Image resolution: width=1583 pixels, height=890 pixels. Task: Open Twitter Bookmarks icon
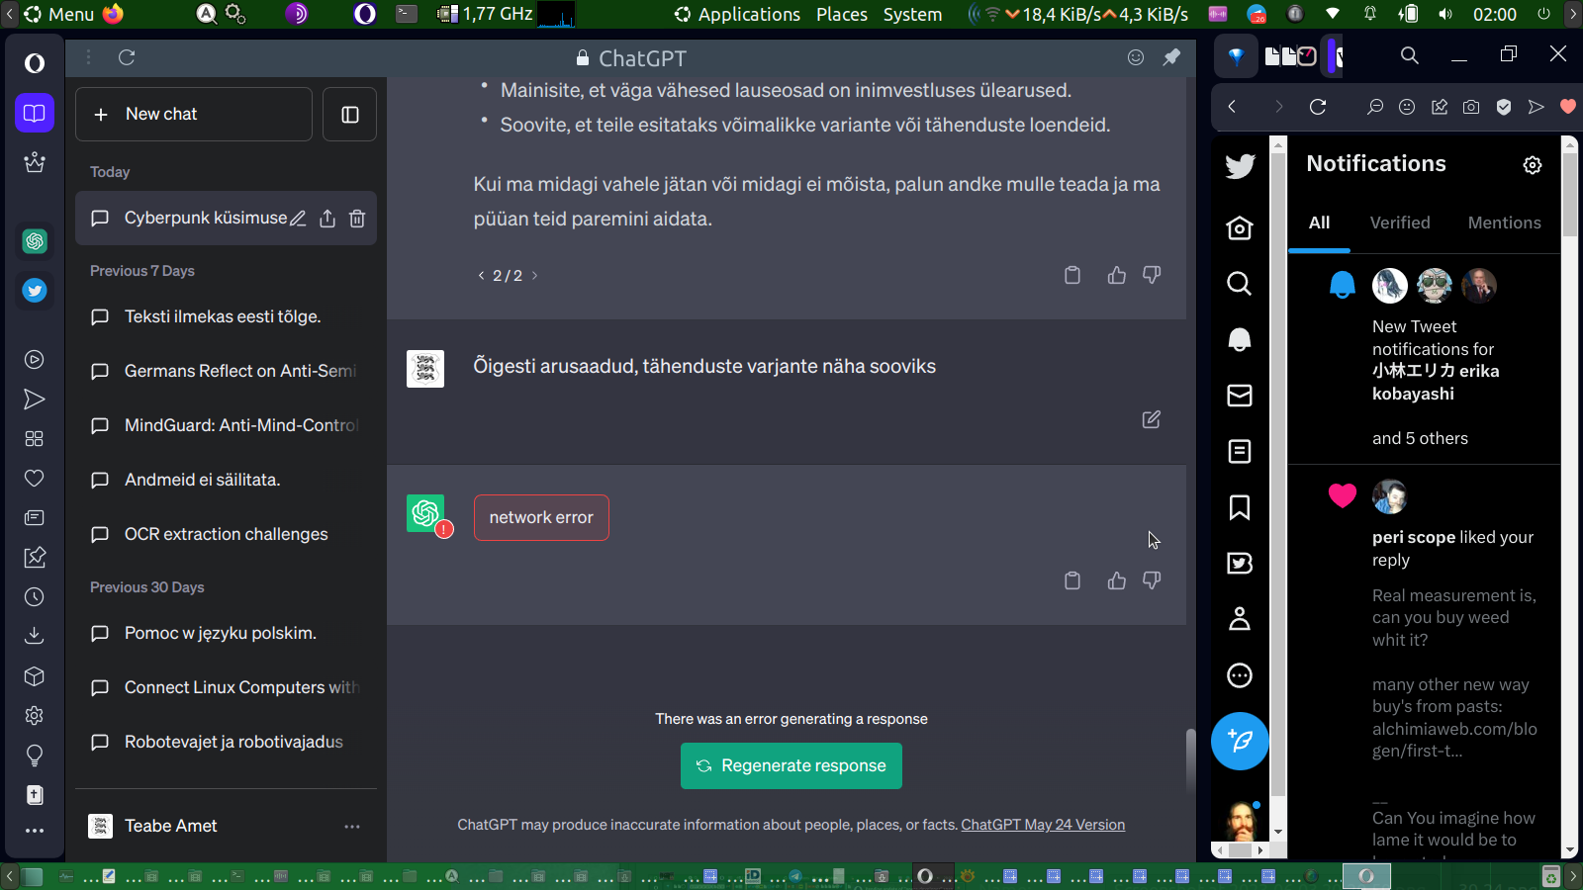[1240, 507]
